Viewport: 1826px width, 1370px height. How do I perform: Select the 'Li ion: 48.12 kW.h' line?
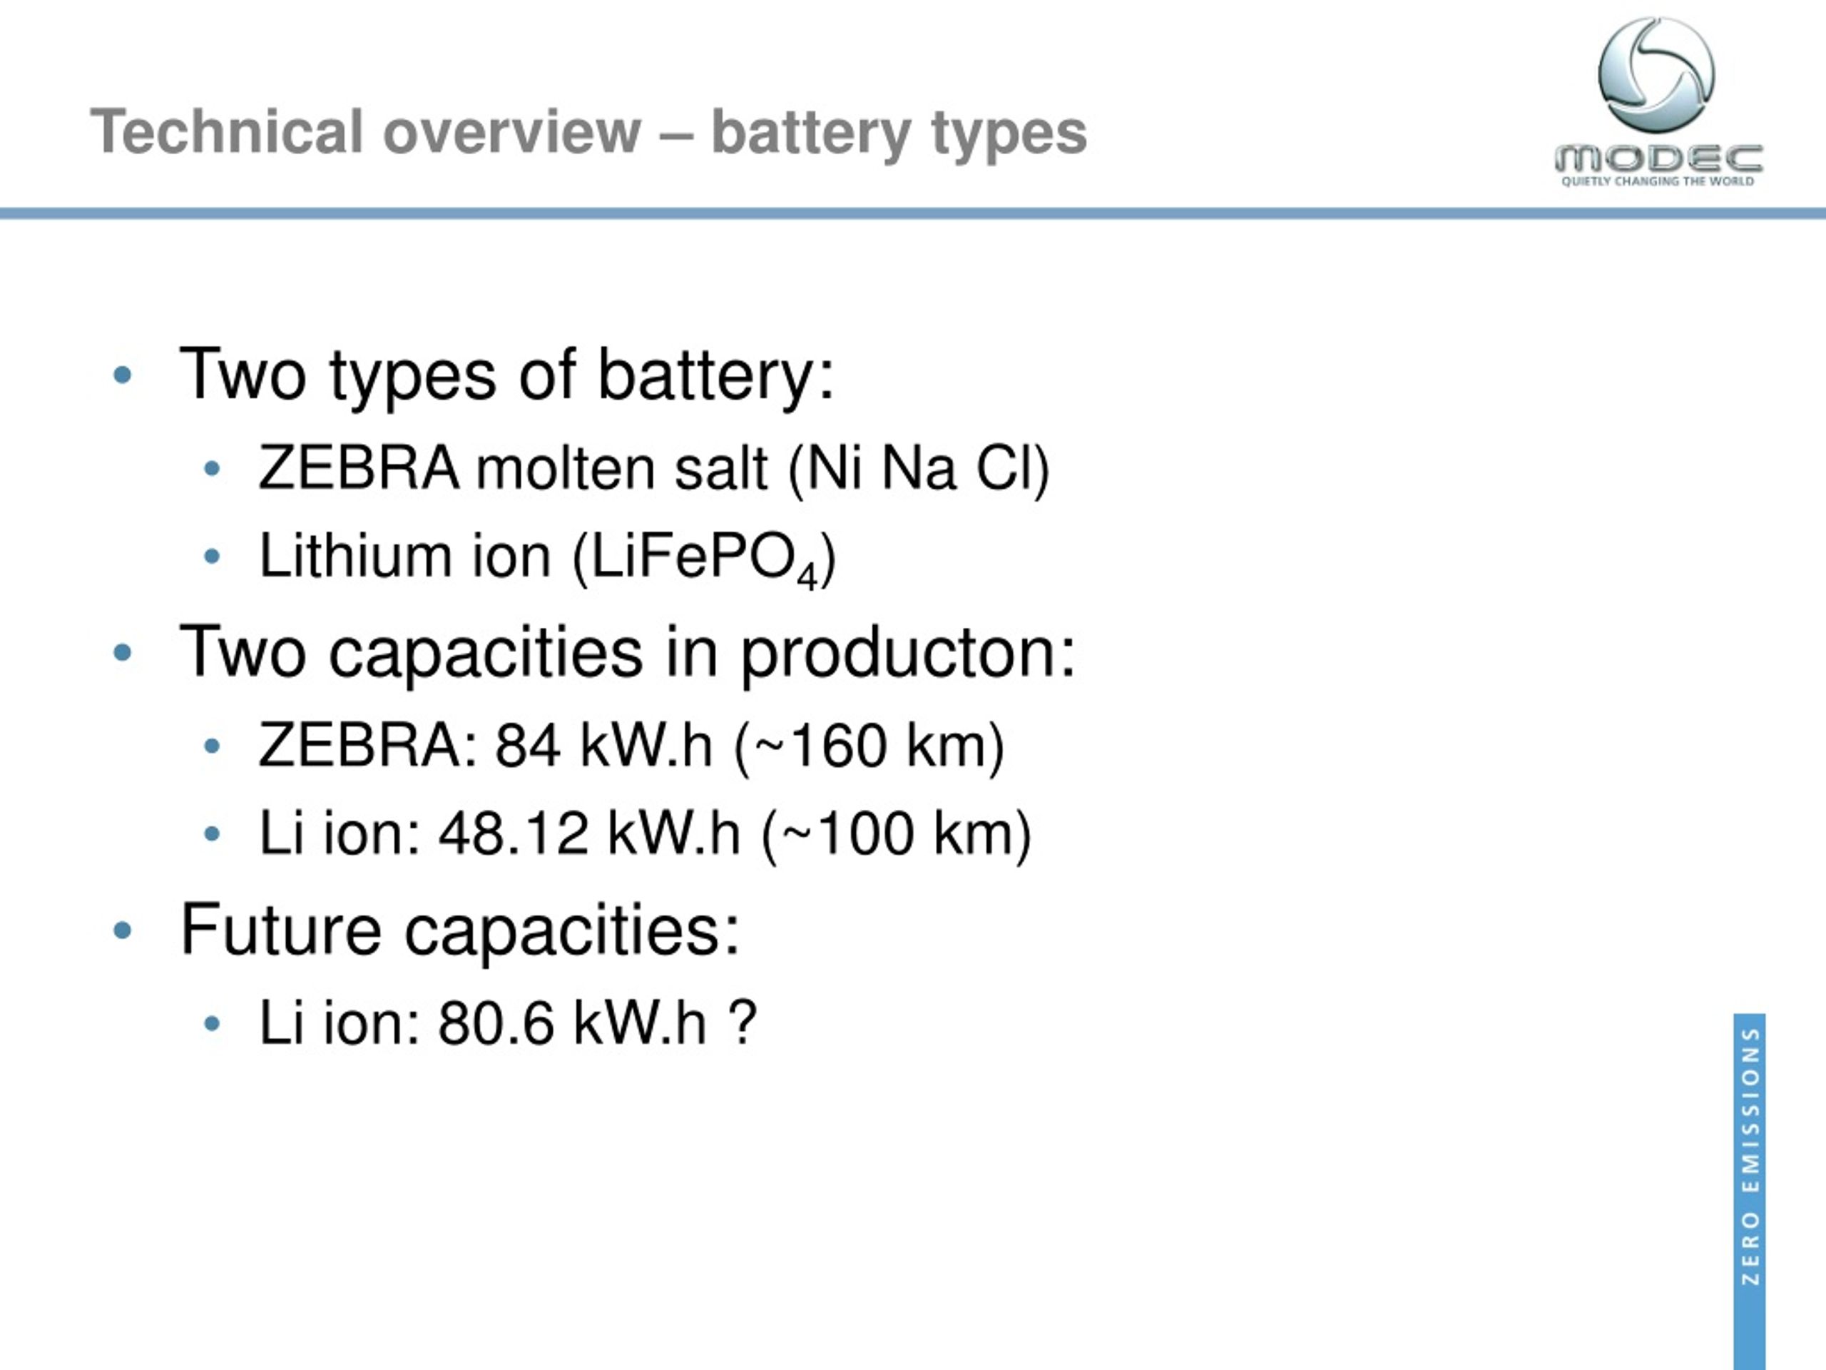(645, 833)
